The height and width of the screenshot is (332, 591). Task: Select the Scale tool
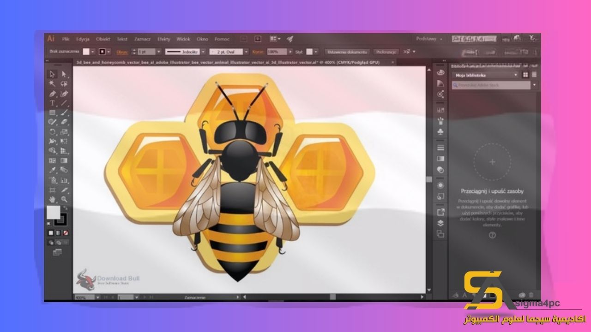(64, 131)
